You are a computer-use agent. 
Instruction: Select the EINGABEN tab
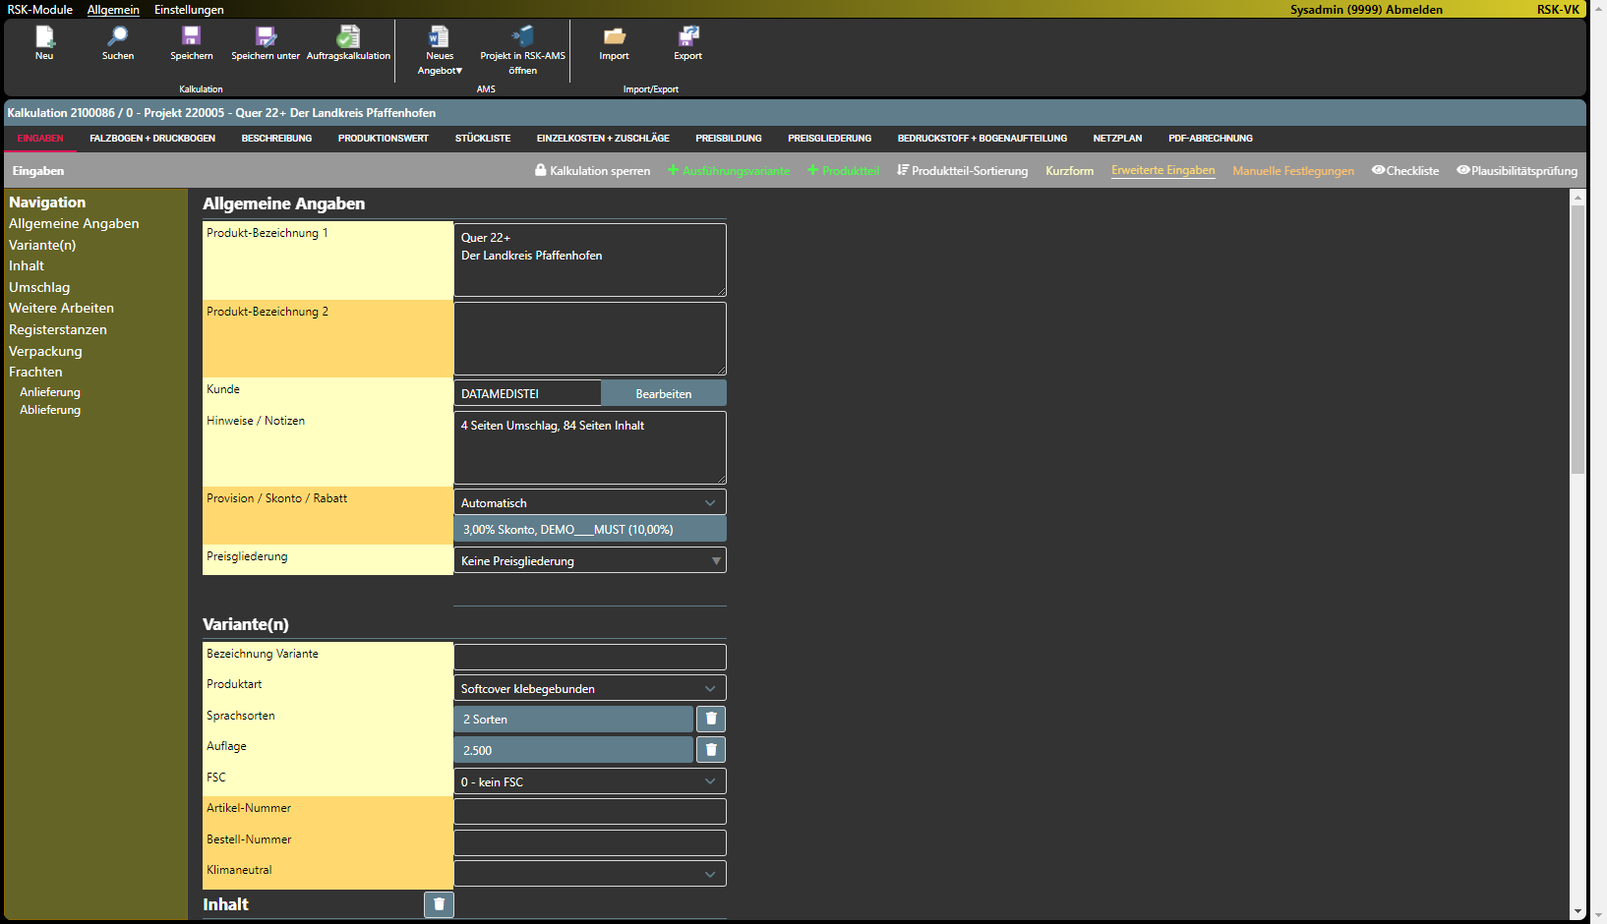point(40,139)
